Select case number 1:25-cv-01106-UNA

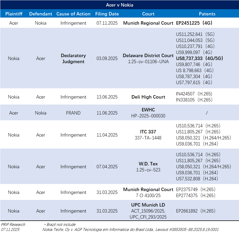tap(148, 62)
